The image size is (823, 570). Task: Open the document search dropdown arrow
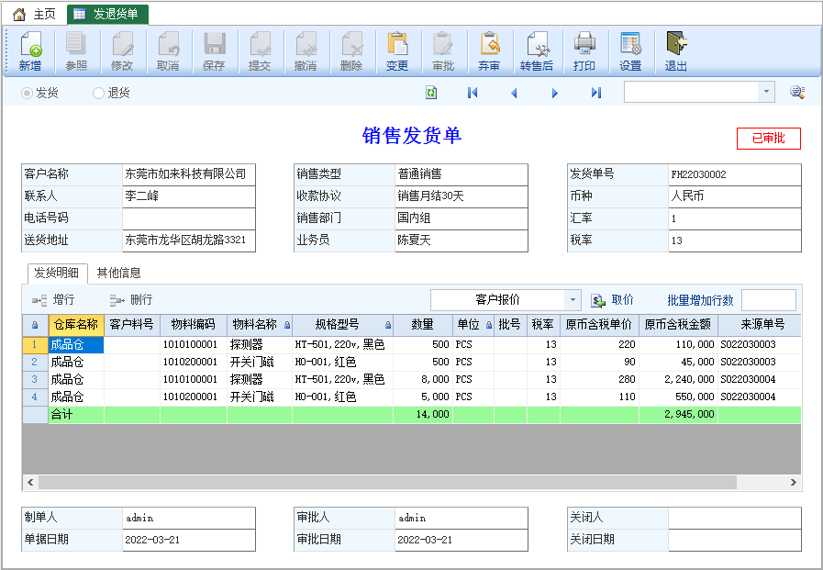pyautogui.click(x=766, y=92)
